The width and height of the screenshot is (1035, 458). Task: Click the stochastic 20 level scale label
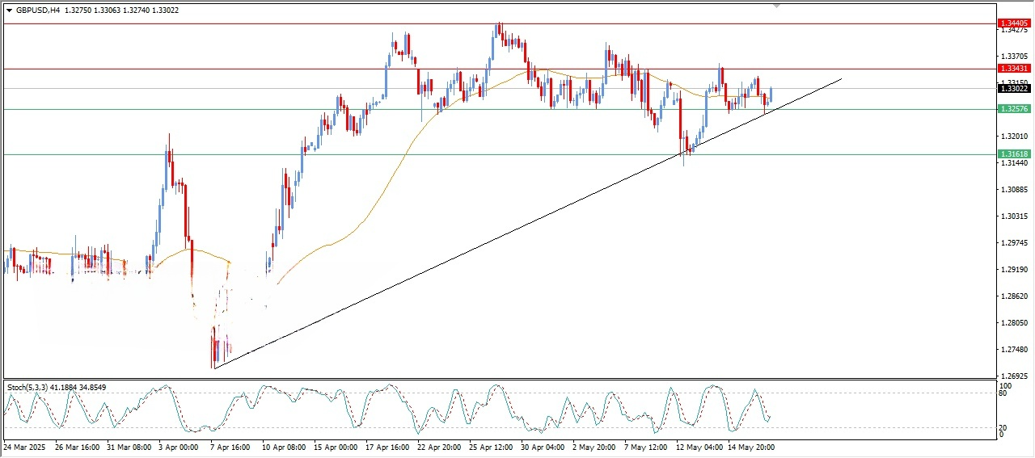point(1002,427)
